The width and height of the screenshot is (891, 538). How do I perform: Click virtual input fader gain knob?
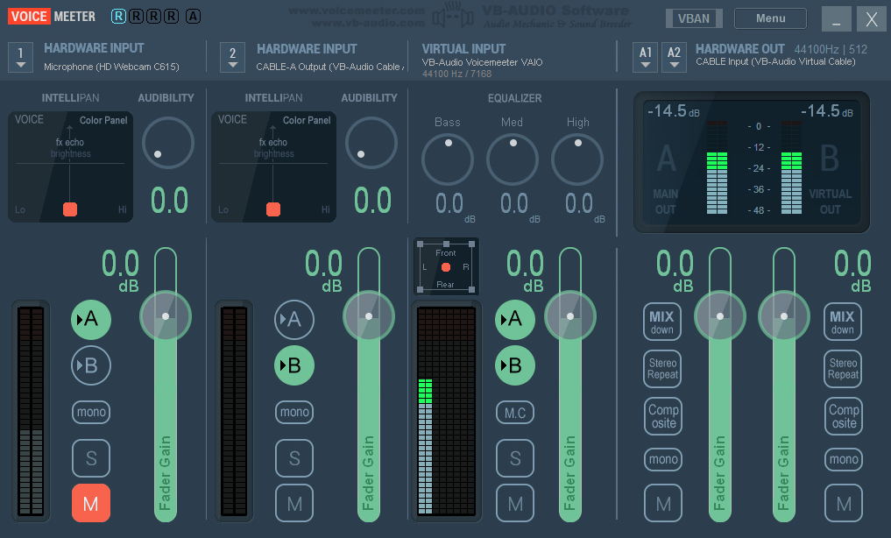point(570,315)
